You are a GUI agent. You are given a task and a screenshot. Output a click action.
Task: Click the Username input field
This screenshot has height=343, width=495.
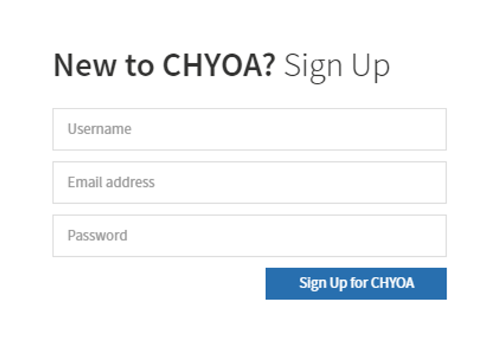point(249,129)
